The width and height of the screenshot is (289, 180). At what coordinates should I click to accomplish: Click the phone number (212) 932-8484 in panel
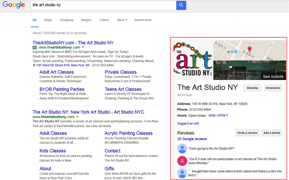(200, 109)
